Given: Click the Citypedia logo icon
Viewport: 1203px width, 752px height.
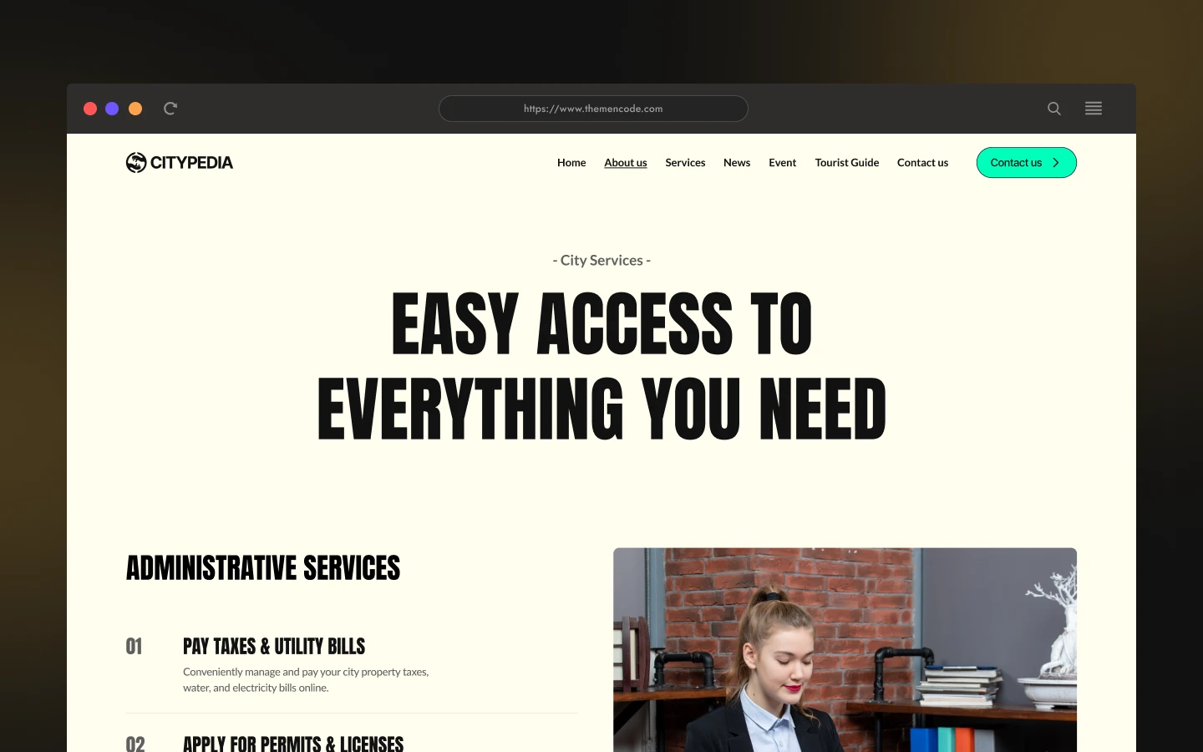Looking at the screenshot, I should pos(136,162).
